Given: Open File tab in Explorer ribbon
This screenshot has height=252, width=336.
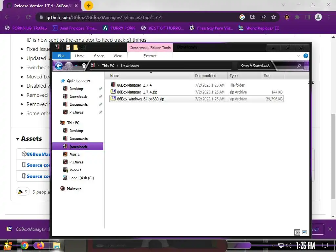Looking at the screenshot, I should (x=61, y=56).
